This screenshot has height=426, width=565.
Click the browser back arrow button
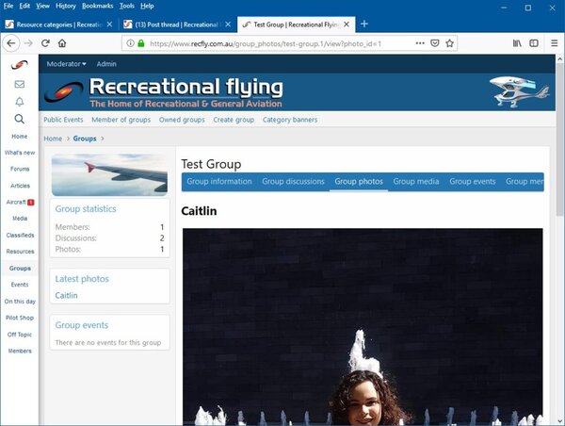11,43
